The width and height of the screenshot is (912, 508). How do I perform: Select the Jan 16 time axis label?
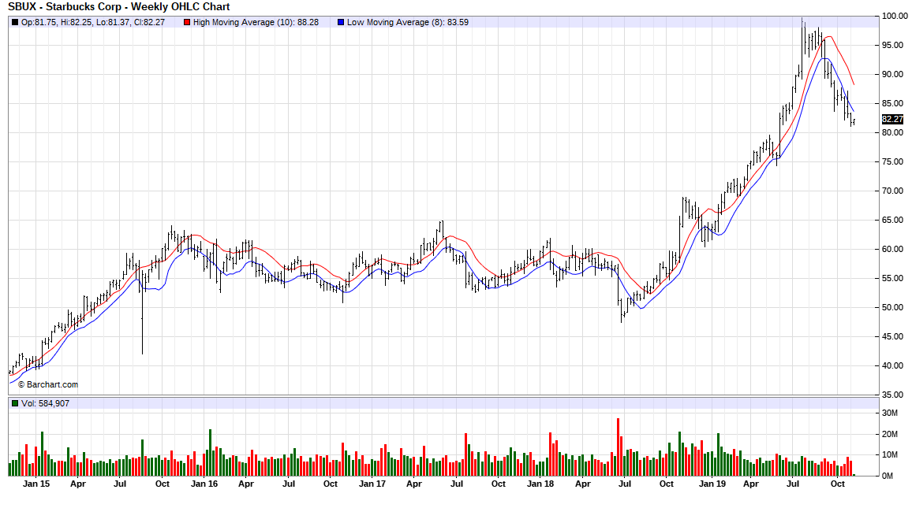coord(204,484)
